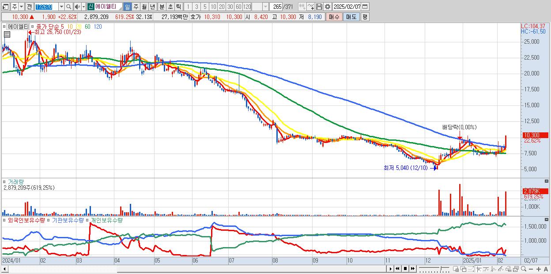551x274 pixels.
Task: Toggle the speaker sound icon
Action: pos(77,7)
